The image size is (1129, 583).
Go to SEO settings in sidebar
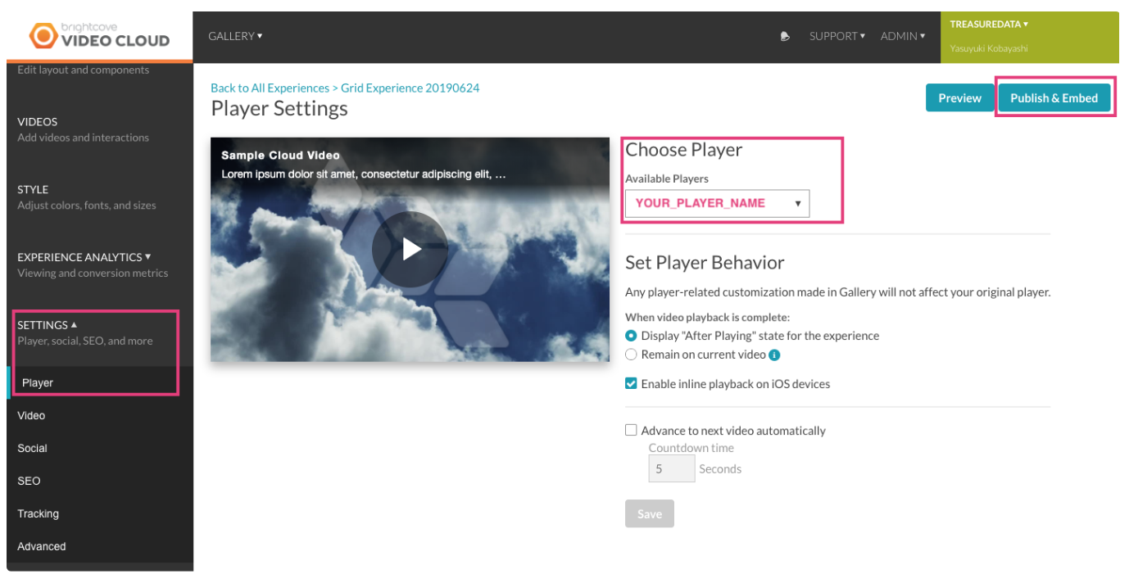[x=29, y=481]
